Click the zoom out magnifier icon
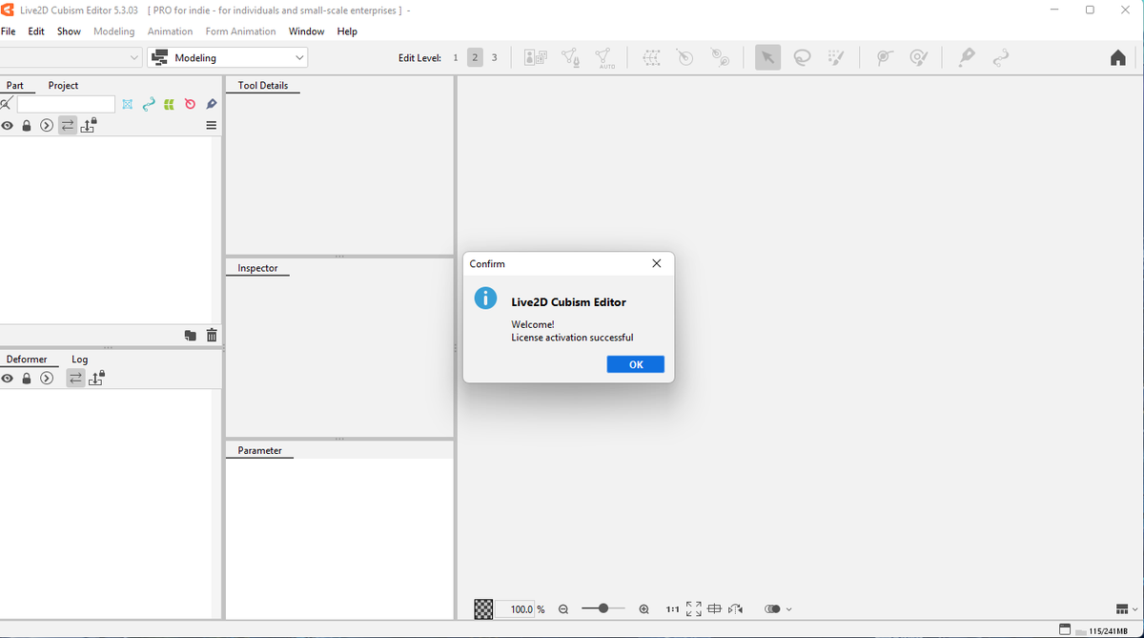Screen dimensions: 1144x638 (562, 608)
